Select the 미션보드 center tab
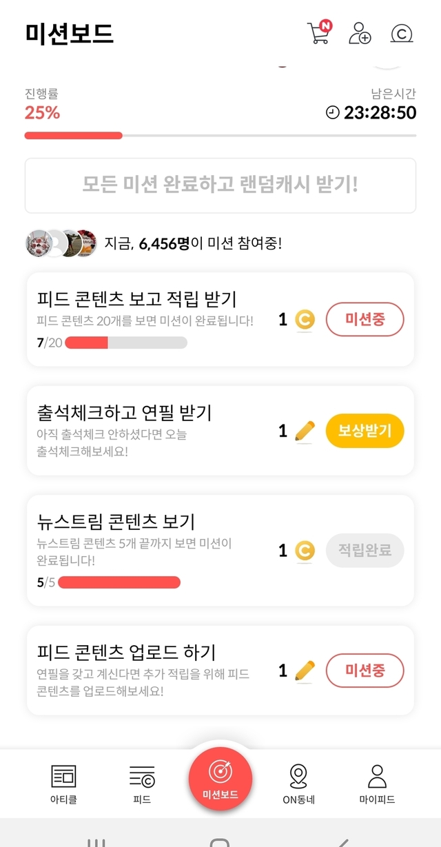 pos(220,779)
